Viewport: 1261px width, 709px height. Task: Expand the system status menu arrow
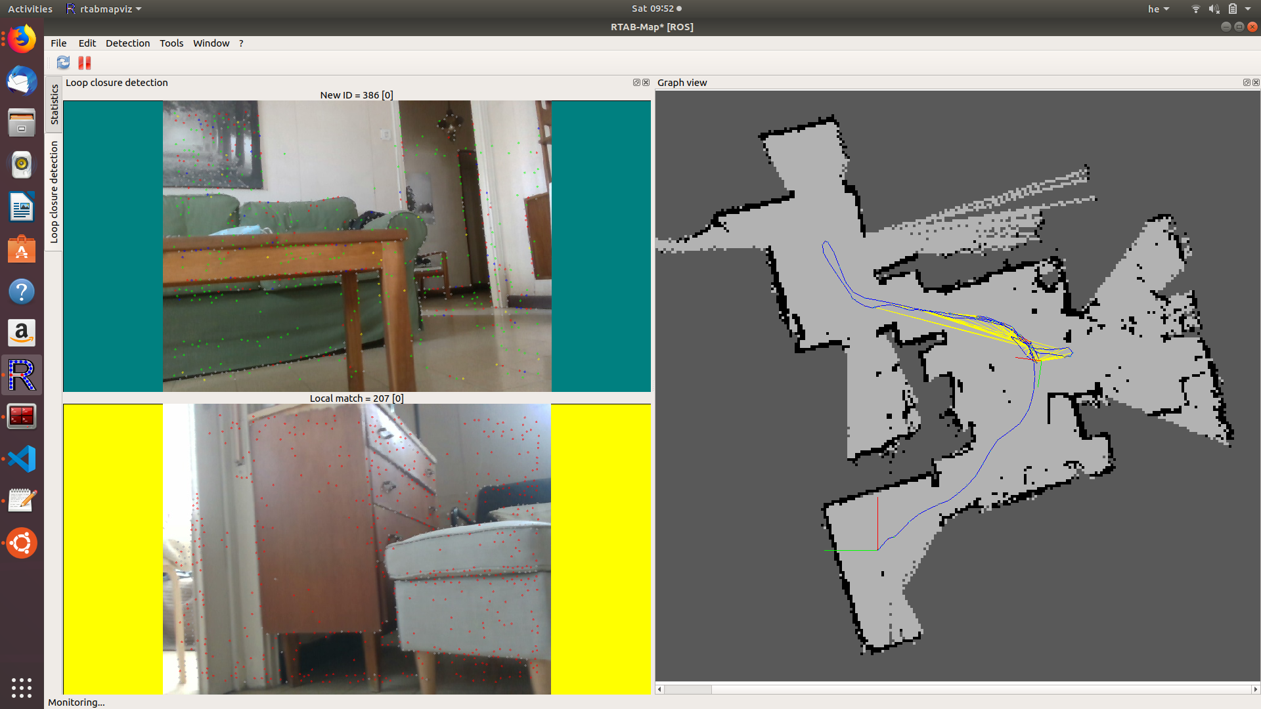[x=1248, y=9]
